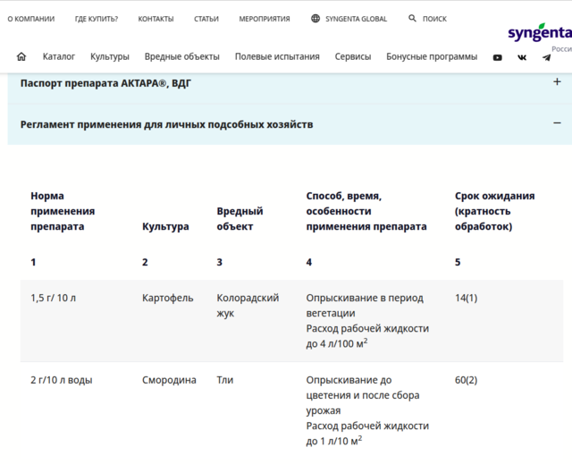Open the Вредные объекты menu
The width and height of the screenshot is (572, 464).
(x=182, y=56)
